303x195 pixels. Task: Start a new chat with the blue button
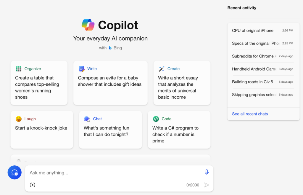coord(14,172)
